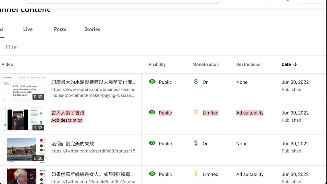Click green eye icon on Reuters video row
This screenshot has width=327, height=184.
[x=152, y=82]
